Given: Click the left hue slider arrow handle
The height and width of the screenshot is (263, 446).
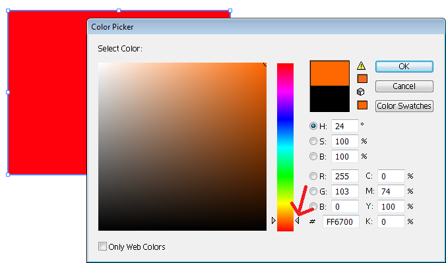Looking at the screenshot, I should tap(273, 220).
